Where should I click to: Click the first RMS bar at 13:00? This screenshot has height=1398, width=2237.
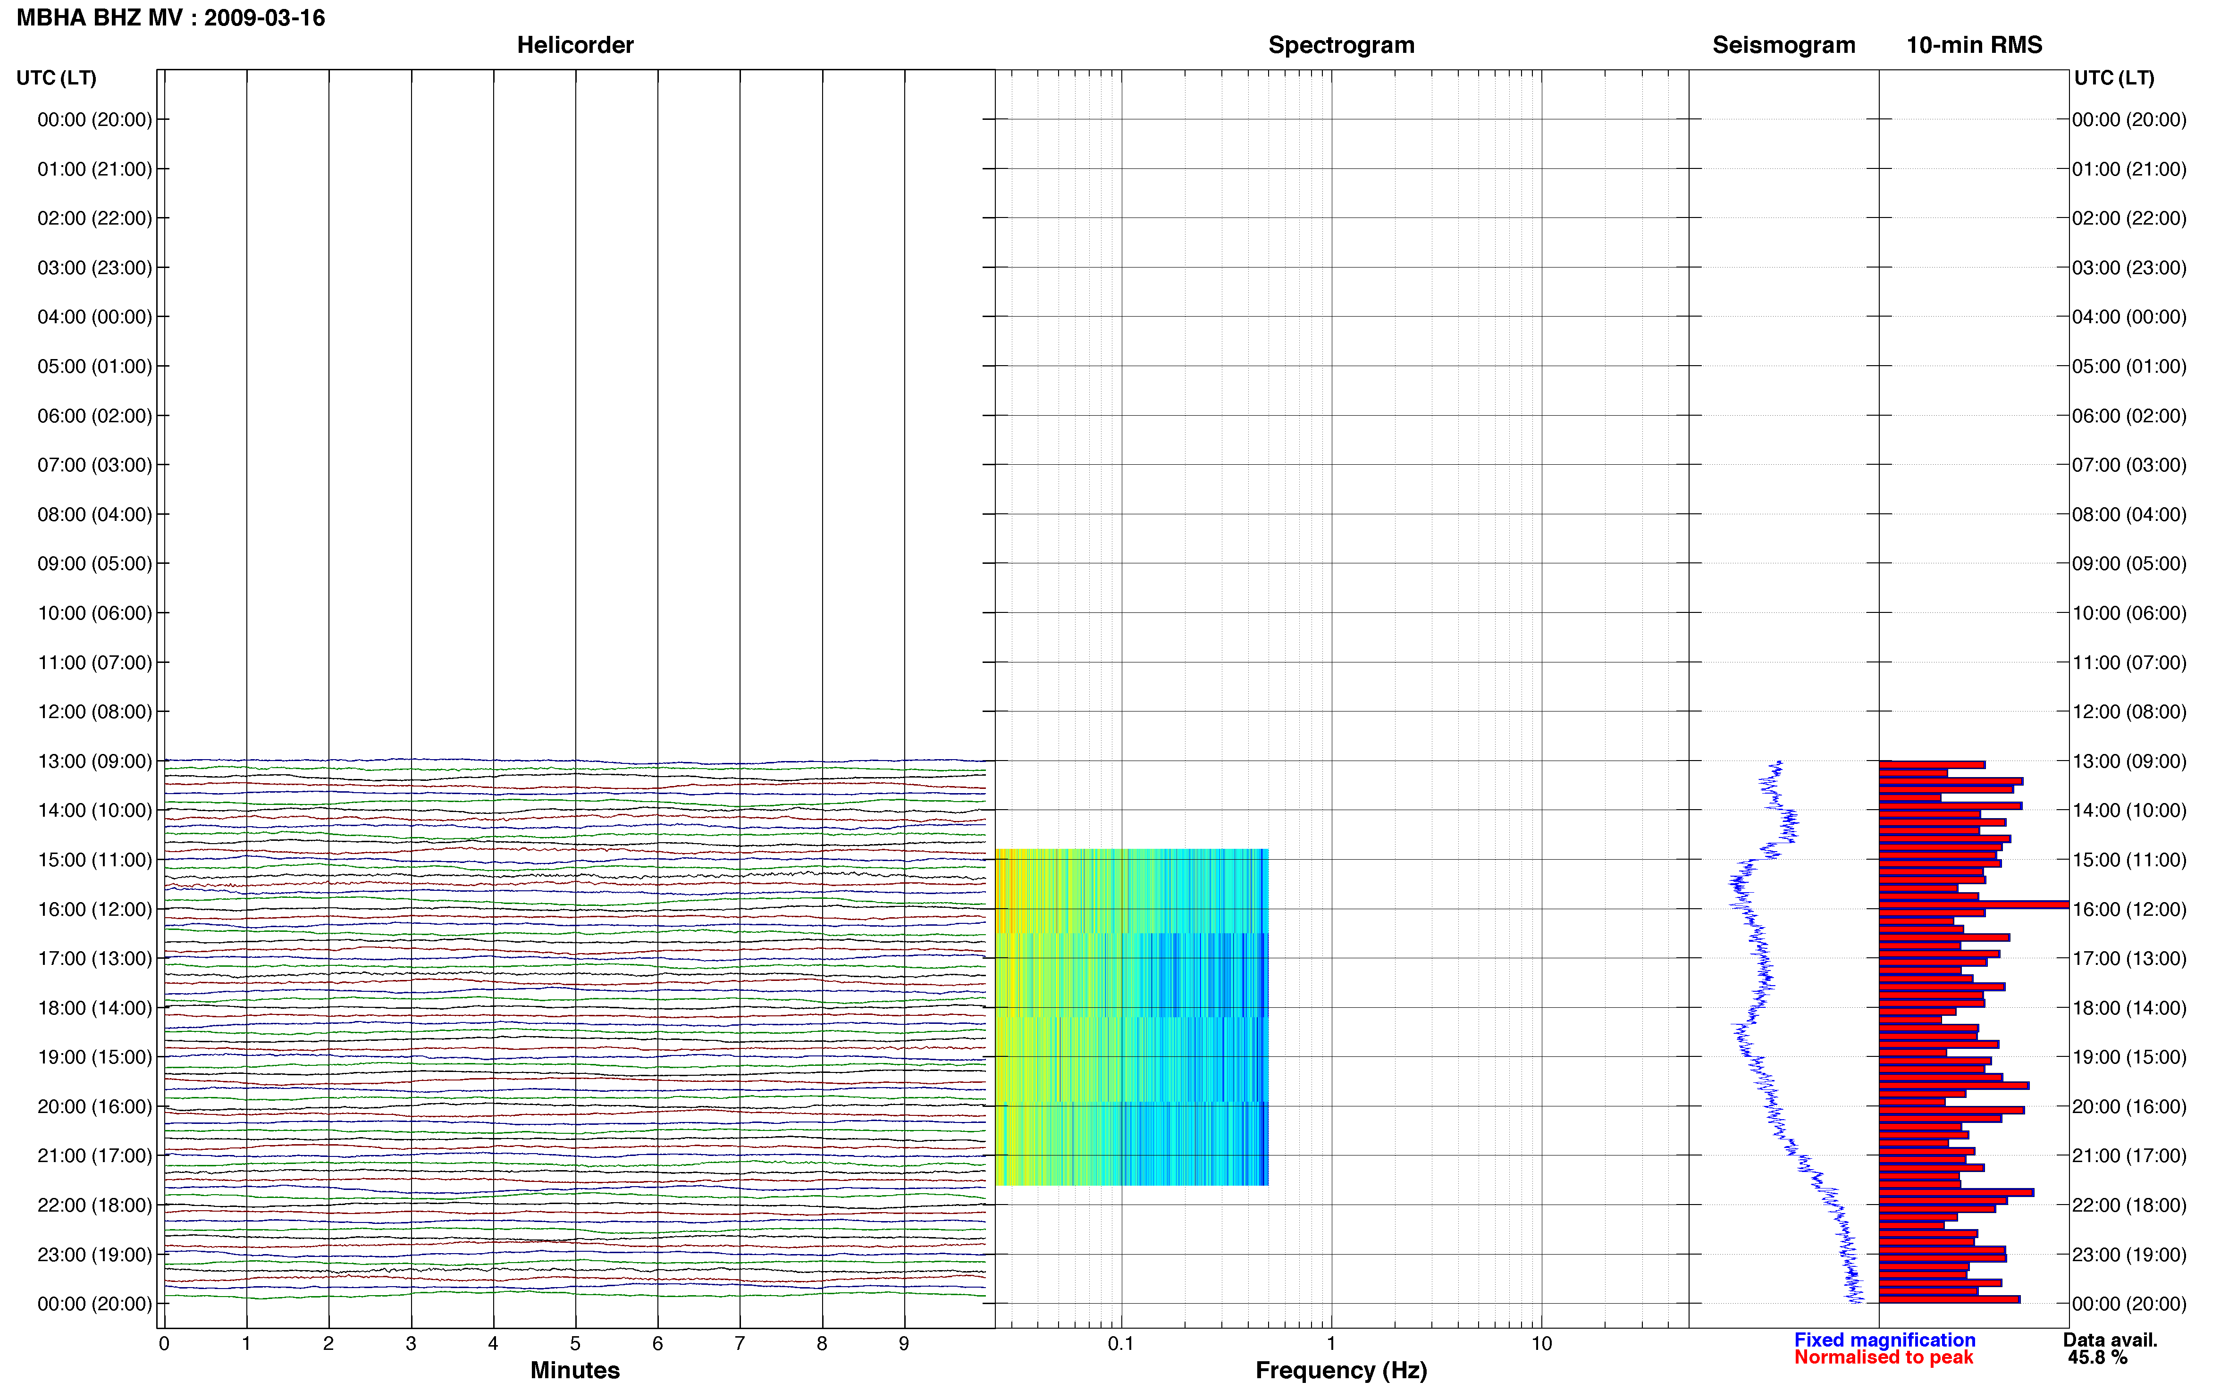[1932, 765]
